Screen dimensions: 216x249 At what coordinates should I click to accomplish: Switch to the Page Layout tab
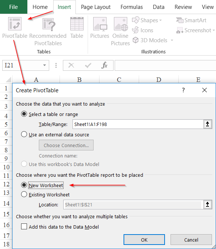coord(96,7)
